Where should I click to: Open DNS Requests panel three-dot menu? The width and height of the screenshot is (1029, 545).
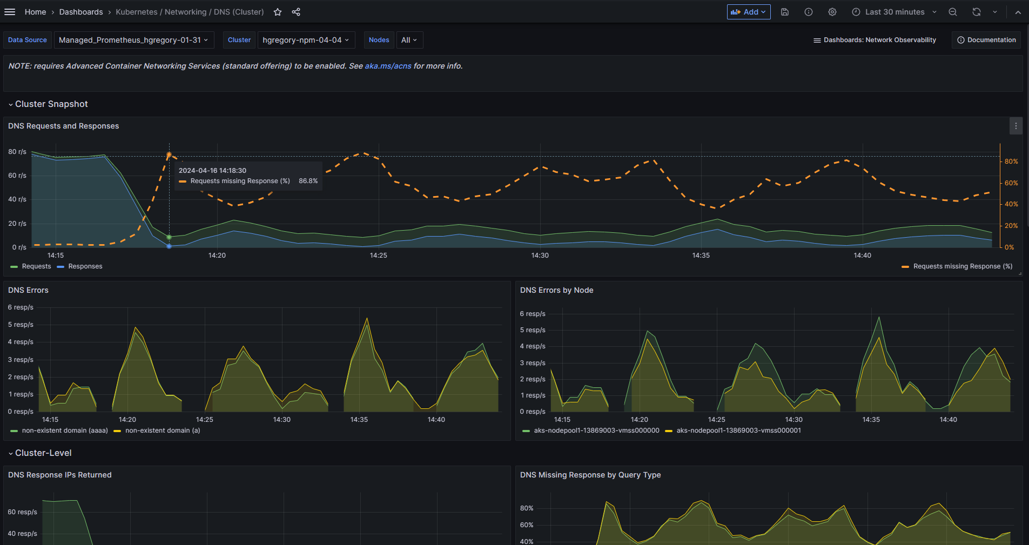point(1016,126)
